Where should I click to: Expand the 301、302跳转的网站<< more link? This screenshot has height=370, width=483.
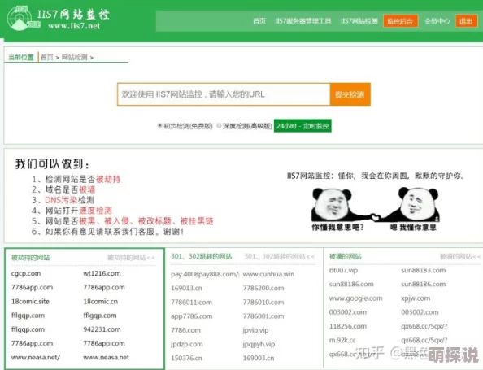pos(280,256)
